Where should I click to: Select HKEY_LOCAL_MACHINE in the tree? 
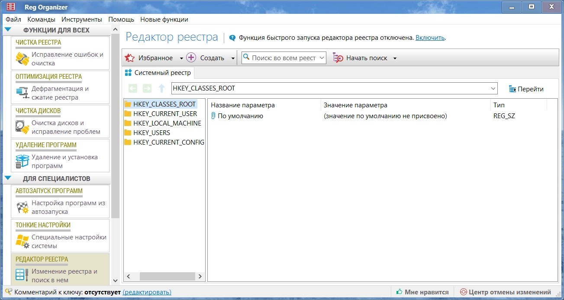[x=167, y=123]
